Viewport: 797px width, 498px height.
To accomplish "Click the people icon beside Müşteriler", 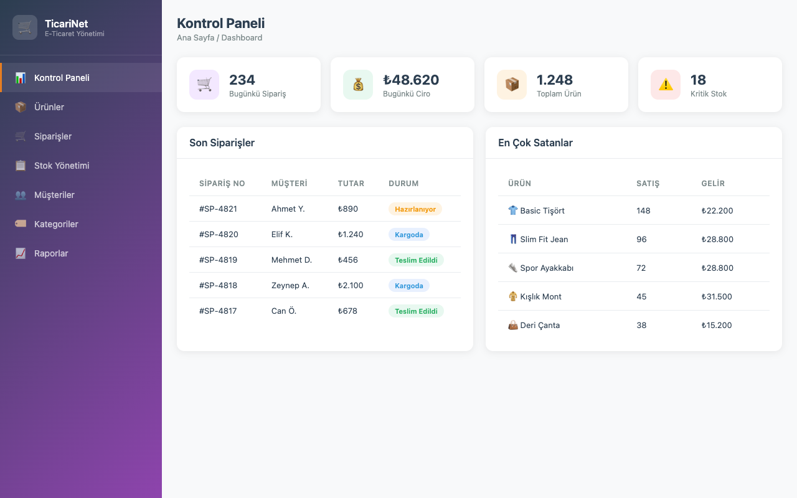I will coord(21,195).
